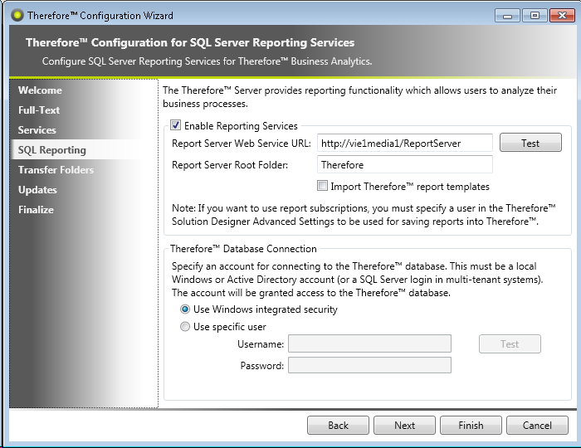
Task: Switch to the Services step
Action: tap(37, 130)
